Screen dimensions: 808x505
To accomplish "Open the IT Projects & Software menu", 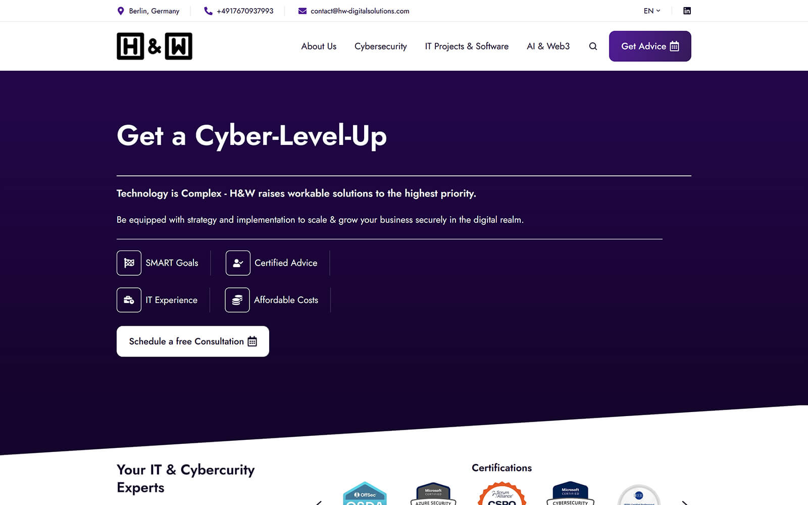I will (467, 46).
